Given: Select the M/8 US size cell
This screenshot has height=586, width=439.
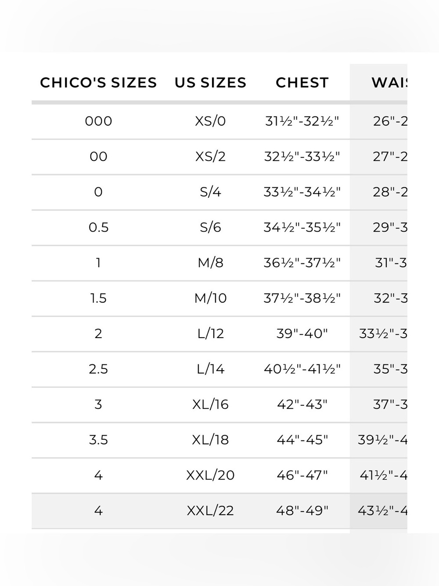Looking at the screenshot, I should tap(210, 263).
